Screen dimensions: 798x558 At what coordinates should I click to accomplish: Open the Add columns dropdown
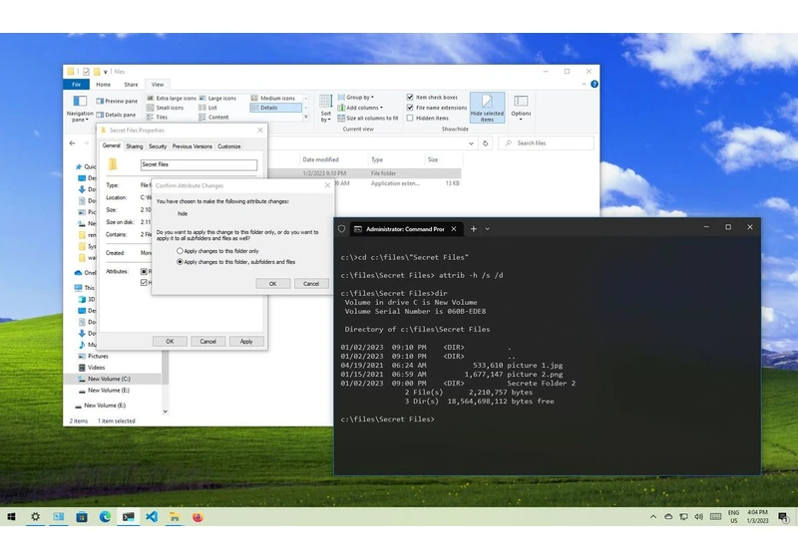pos(360,108)
